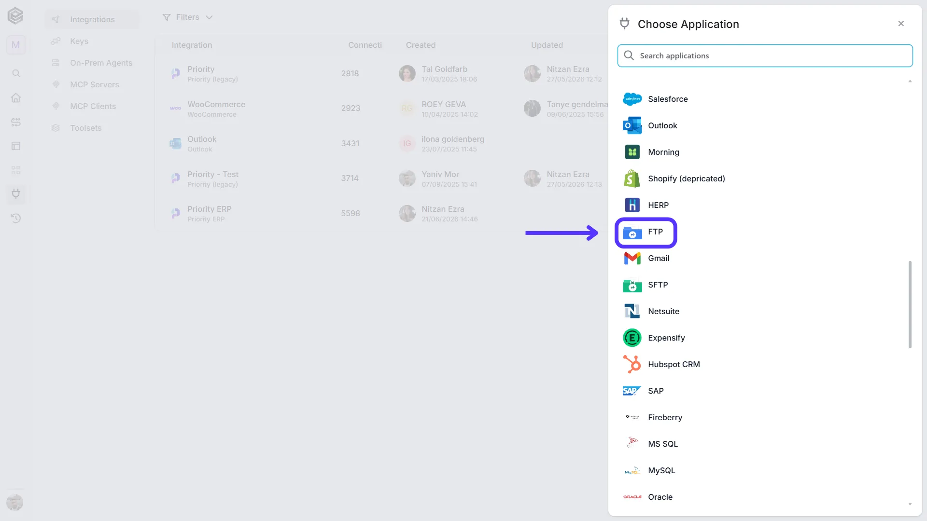Choose the Hubspot CRM icon
927x521 pixels.
[632, 364]
